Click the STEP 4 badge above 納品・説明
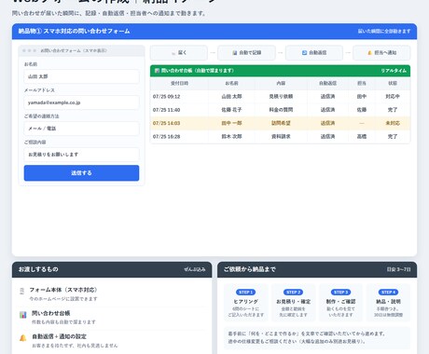Image resolution: width=429 pixels, height=354 pixels. pos(388,293)
